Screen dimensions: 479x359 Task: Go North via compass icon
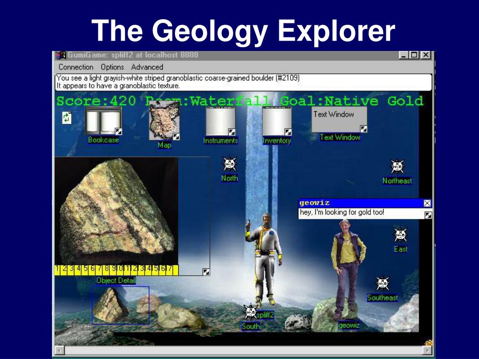click(x=229, y=164)
